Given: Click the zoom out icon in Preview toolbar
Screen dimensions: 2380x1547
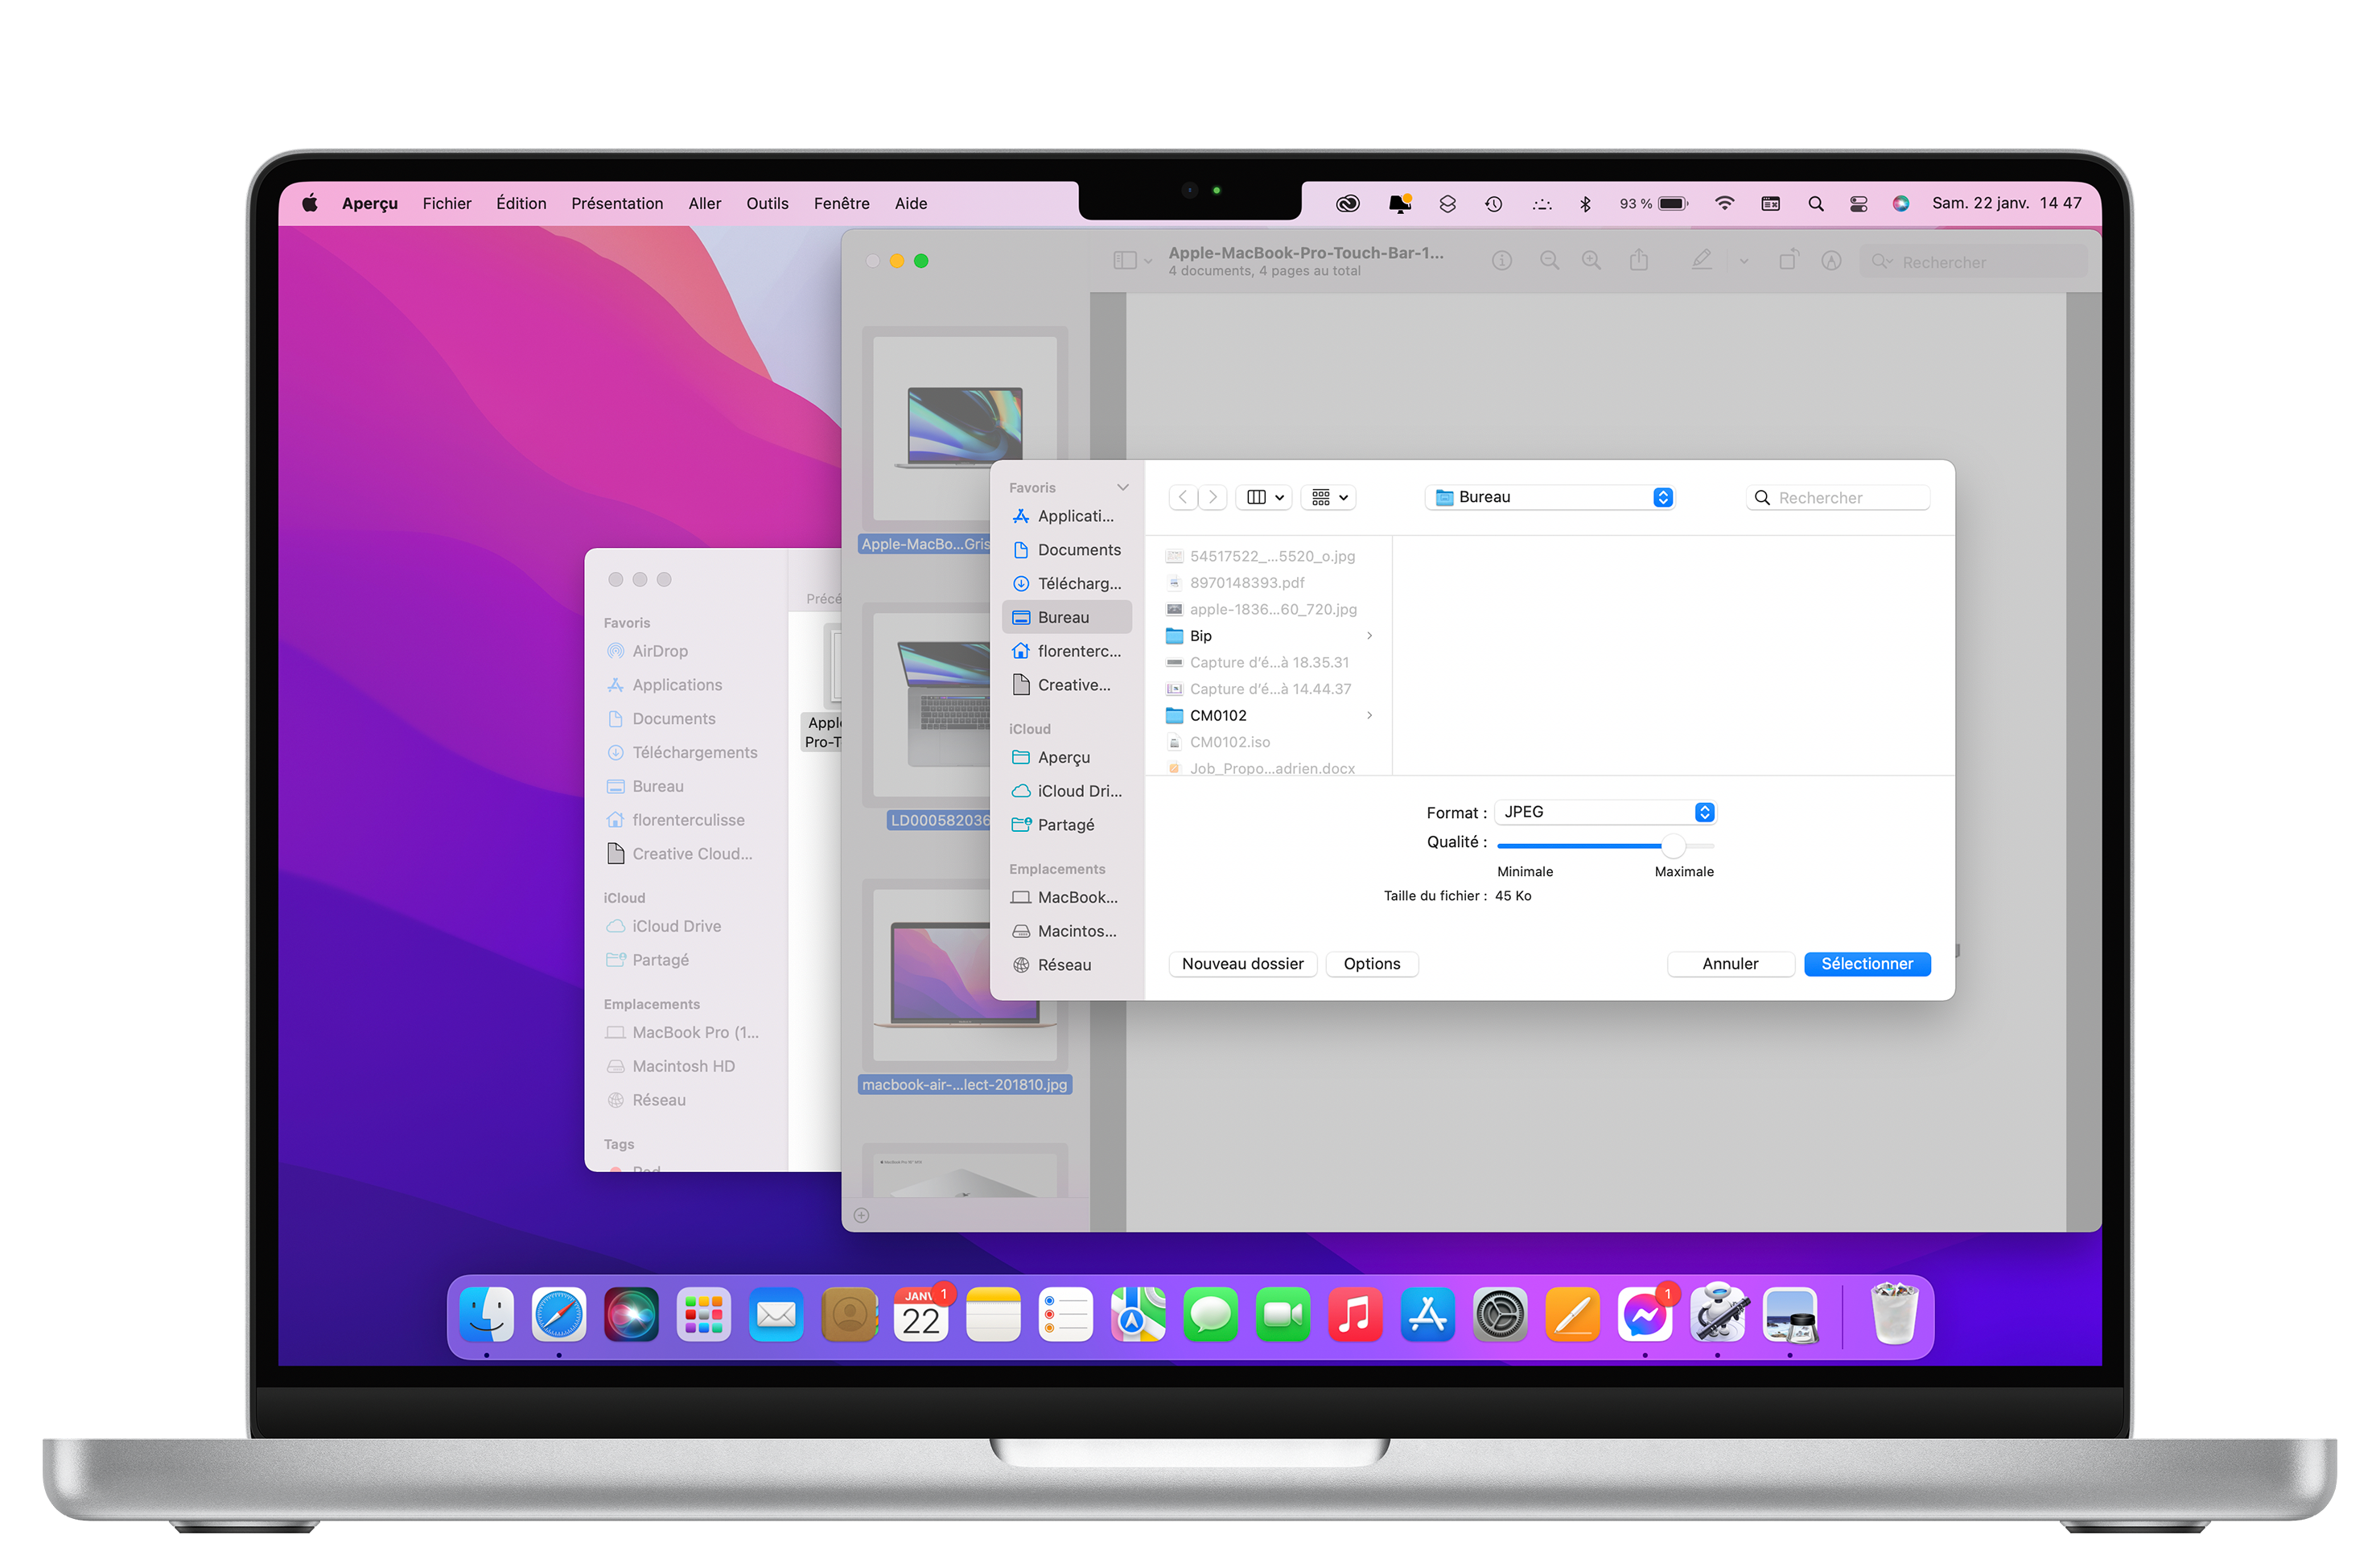Looking at the screenshot, I should tap(1550, 261).
